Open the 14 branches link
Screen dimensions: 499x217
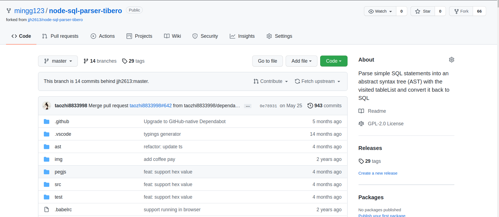[100, 61]
